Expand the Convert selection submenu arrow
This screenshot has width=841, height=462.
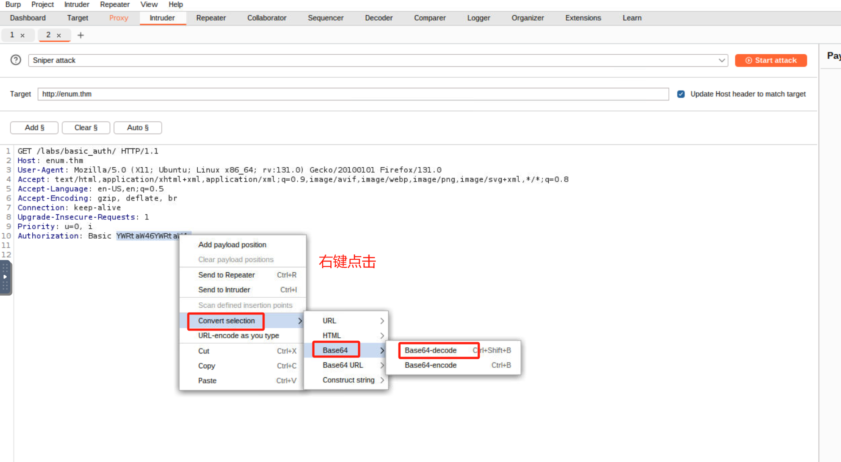tap(300, 321)
